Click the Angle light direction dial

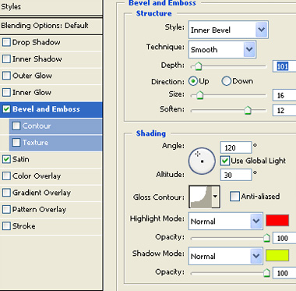click(202, 161)
